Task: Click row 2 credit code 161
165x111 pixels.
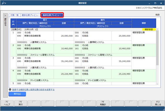Action: [77, 49]
